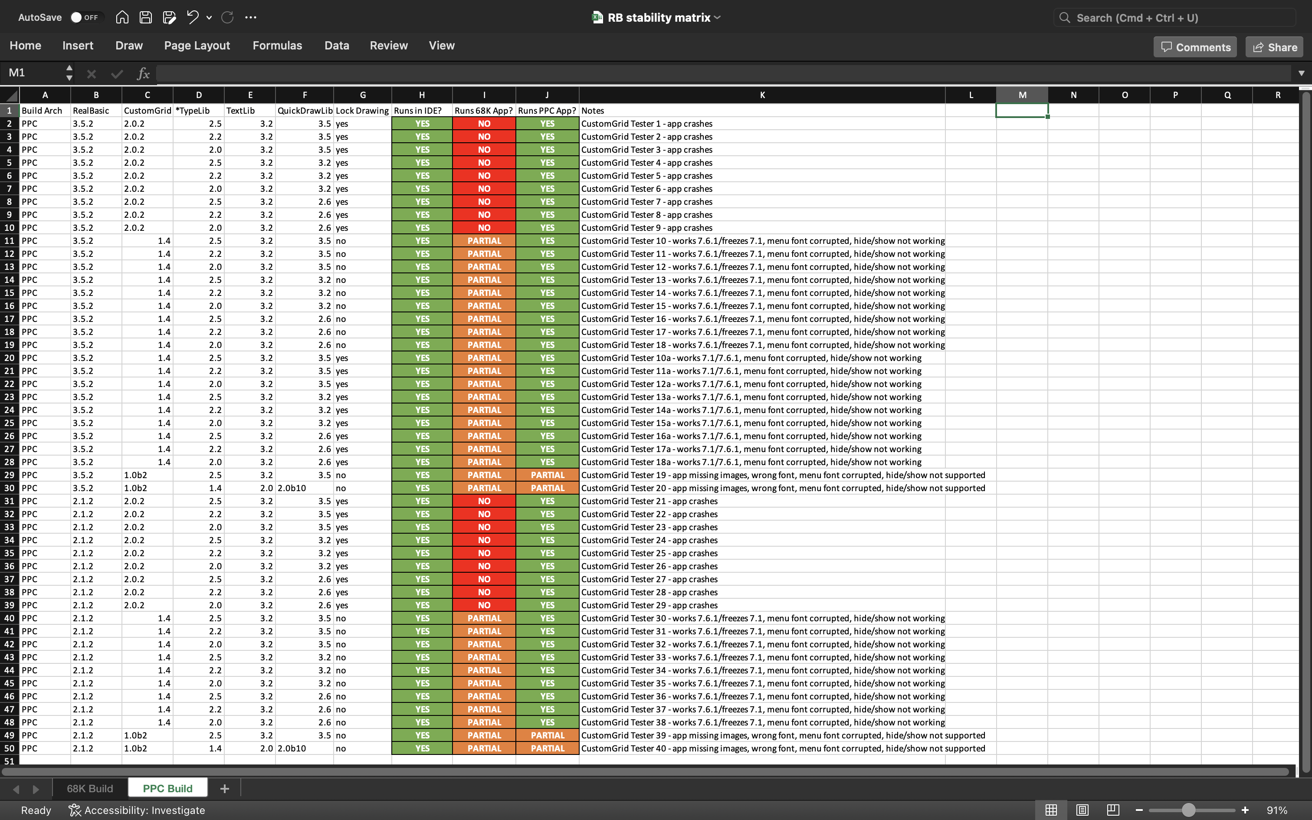Select the PPC Build sheet tab
The height and width of the screenshot is (820, 1312).
tap(167, 789)
